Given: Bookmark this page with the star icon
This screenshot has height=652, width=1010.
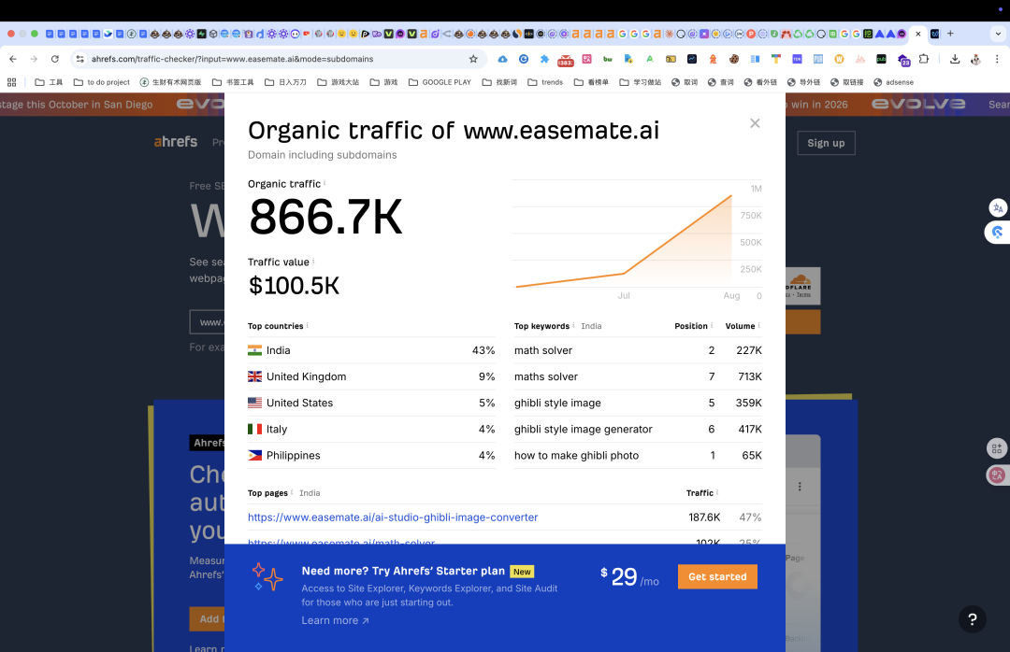Looking at the screenshot, I should point(473,59).
